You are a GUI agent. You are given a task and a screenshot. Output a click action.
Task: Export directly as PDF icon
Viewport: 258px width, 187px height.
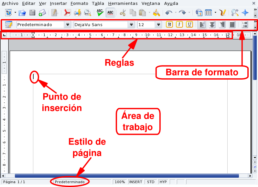pyautogui.click(x=67, y=13)
